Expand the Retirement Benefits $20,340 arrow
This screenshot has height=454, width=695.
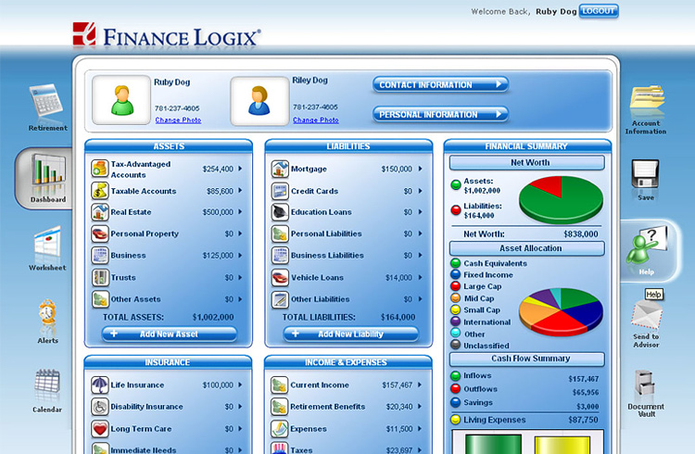[x=420, y=407]
